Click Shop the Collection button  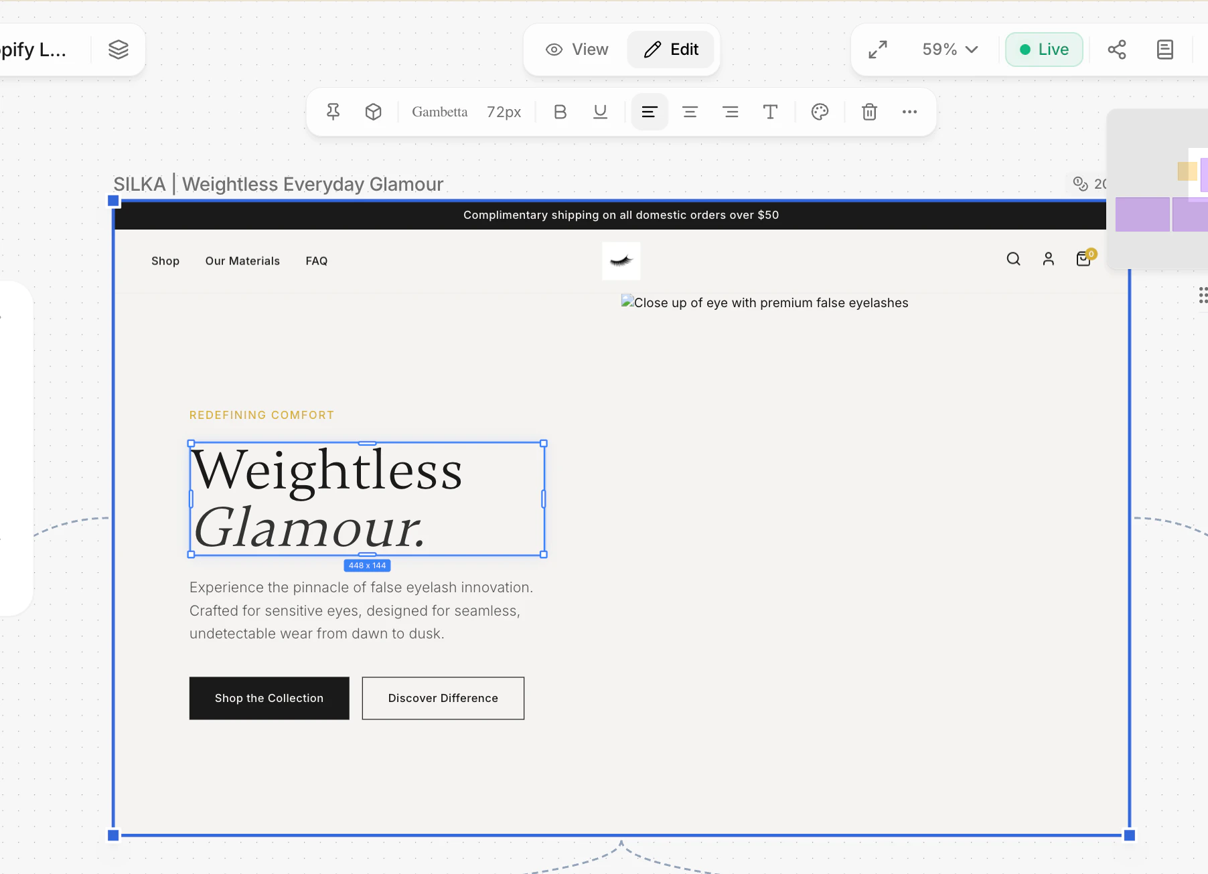click(x=269, y=698)
